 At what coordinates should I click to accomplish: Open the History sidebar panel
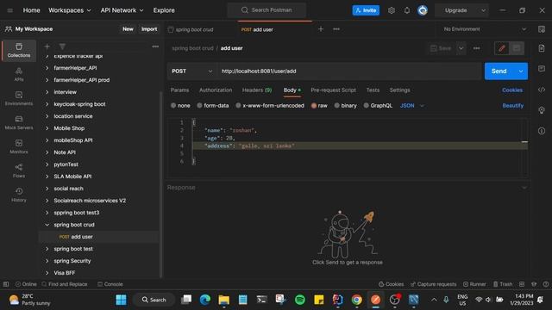click(19, 195)
